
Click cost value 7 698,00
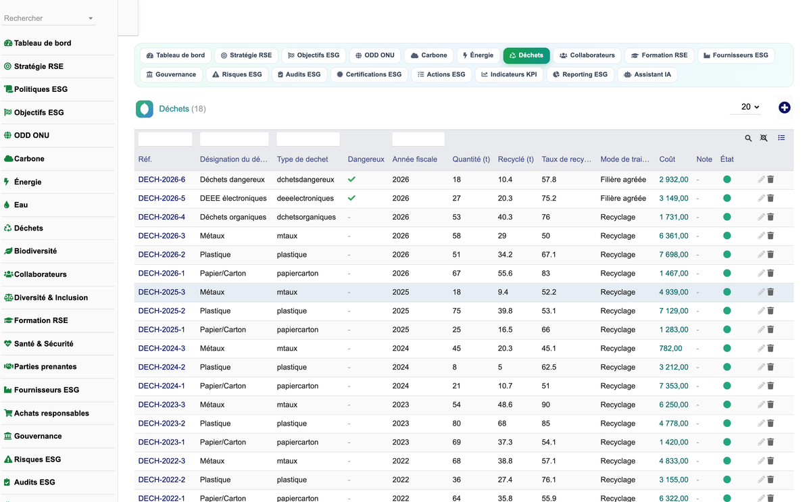pos(674,255)
